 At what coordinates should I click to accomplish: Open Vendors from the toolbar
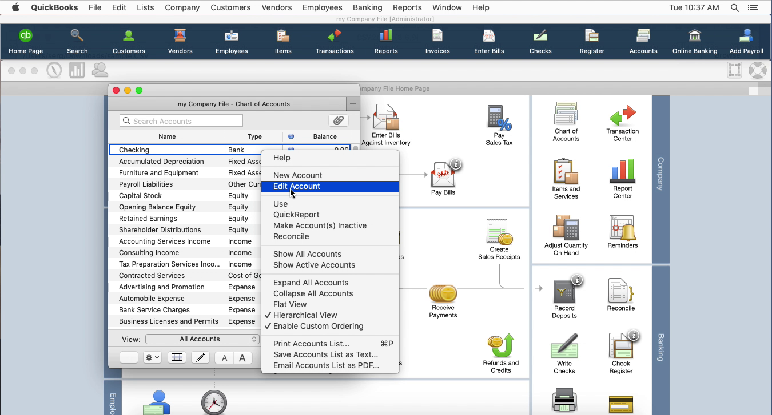coord(180,41)
